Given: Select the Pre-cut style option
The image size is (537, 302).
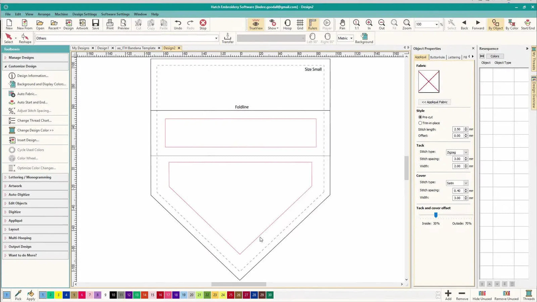Looking at the screenshot, I should point(420,117).
